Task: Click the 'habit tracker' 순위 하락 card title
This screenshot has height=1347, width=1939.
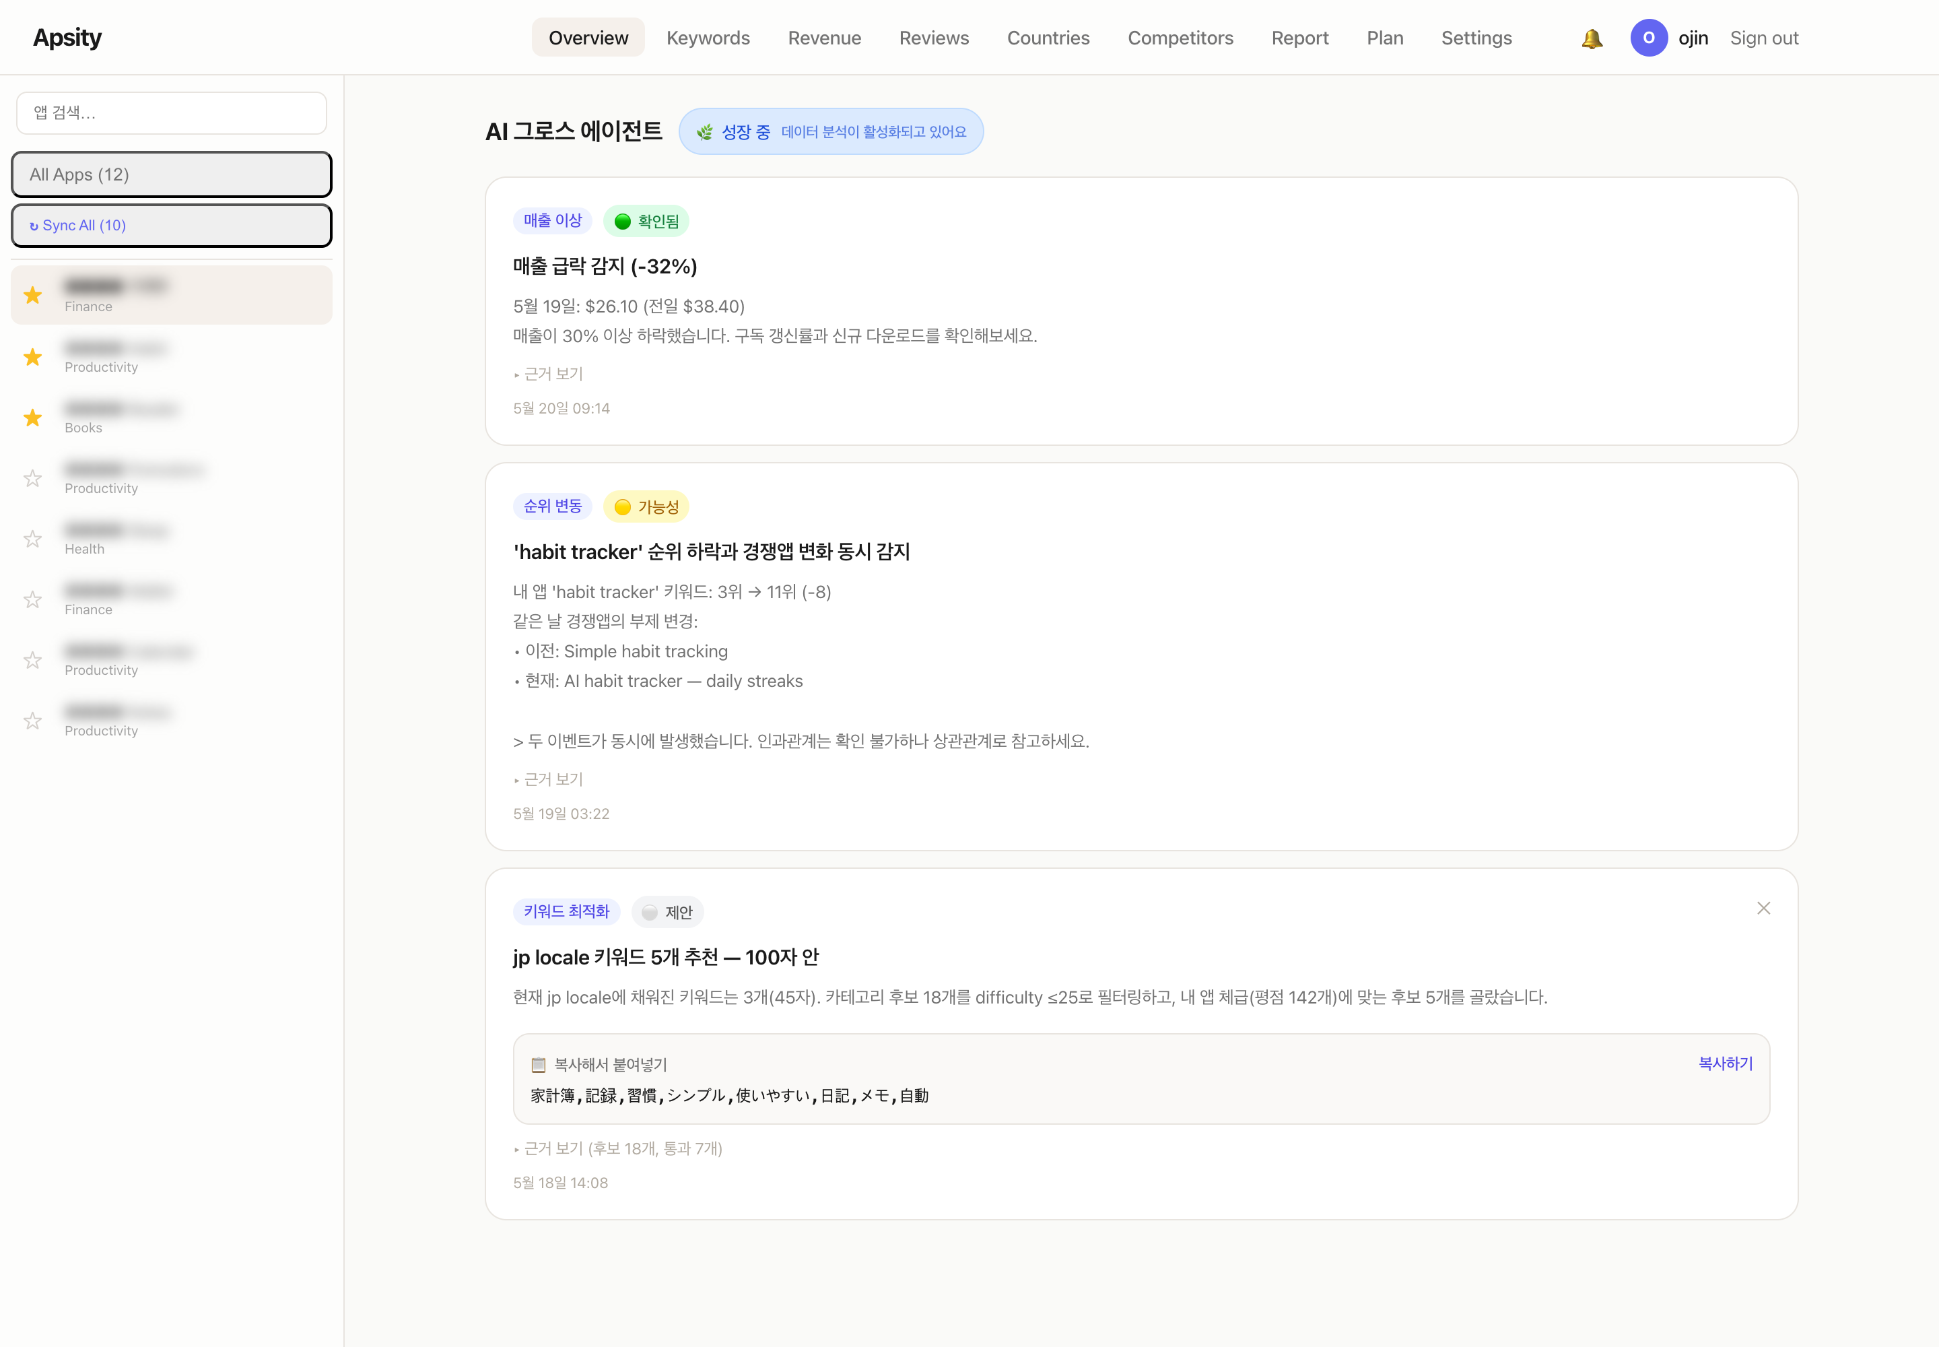Action: pyautogui.click(x=712, y=552)
